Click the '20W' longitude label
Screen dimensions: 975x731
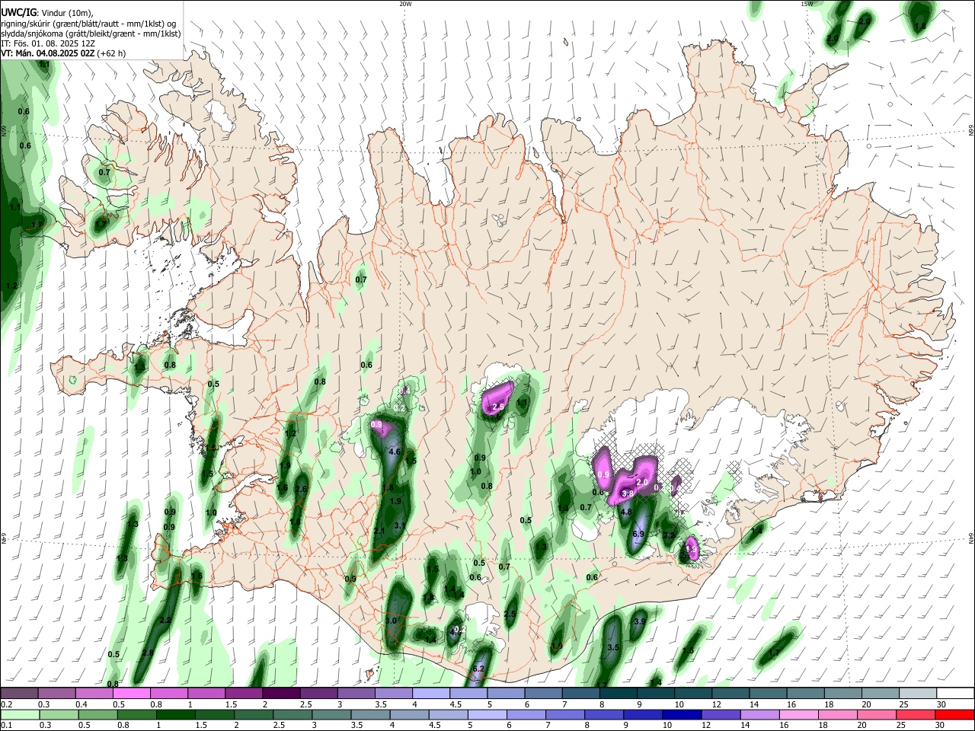[406, 4]
